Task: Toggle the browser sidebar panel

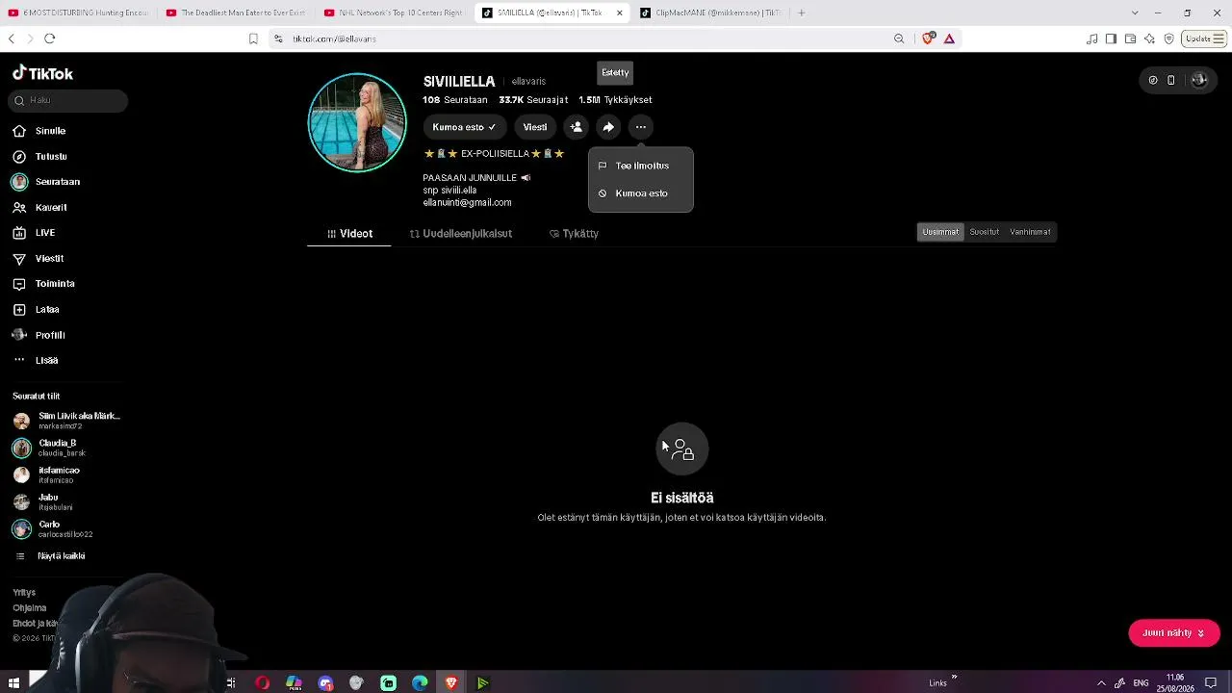Action: [1111, 38]
